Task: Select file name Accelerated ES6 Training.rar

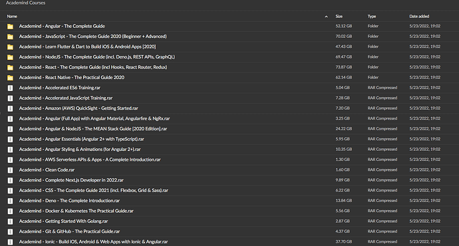Action: click(x=60, y=88)
